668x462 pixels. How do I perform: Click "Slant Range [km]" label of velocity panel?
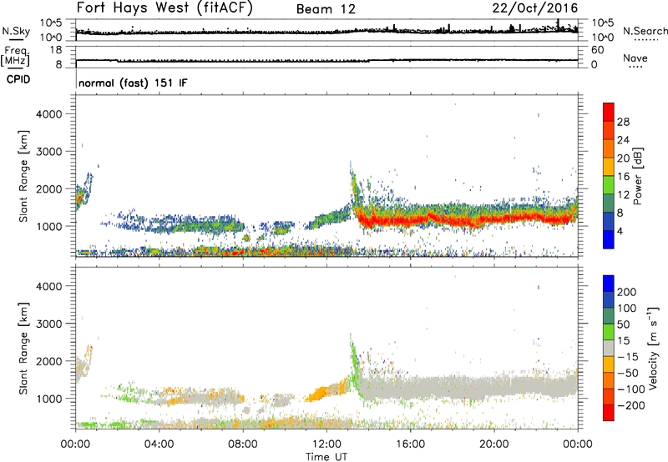(x=23, y=349)
